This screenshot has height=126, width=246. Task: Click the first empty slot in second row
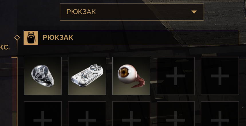click(43, 114)
